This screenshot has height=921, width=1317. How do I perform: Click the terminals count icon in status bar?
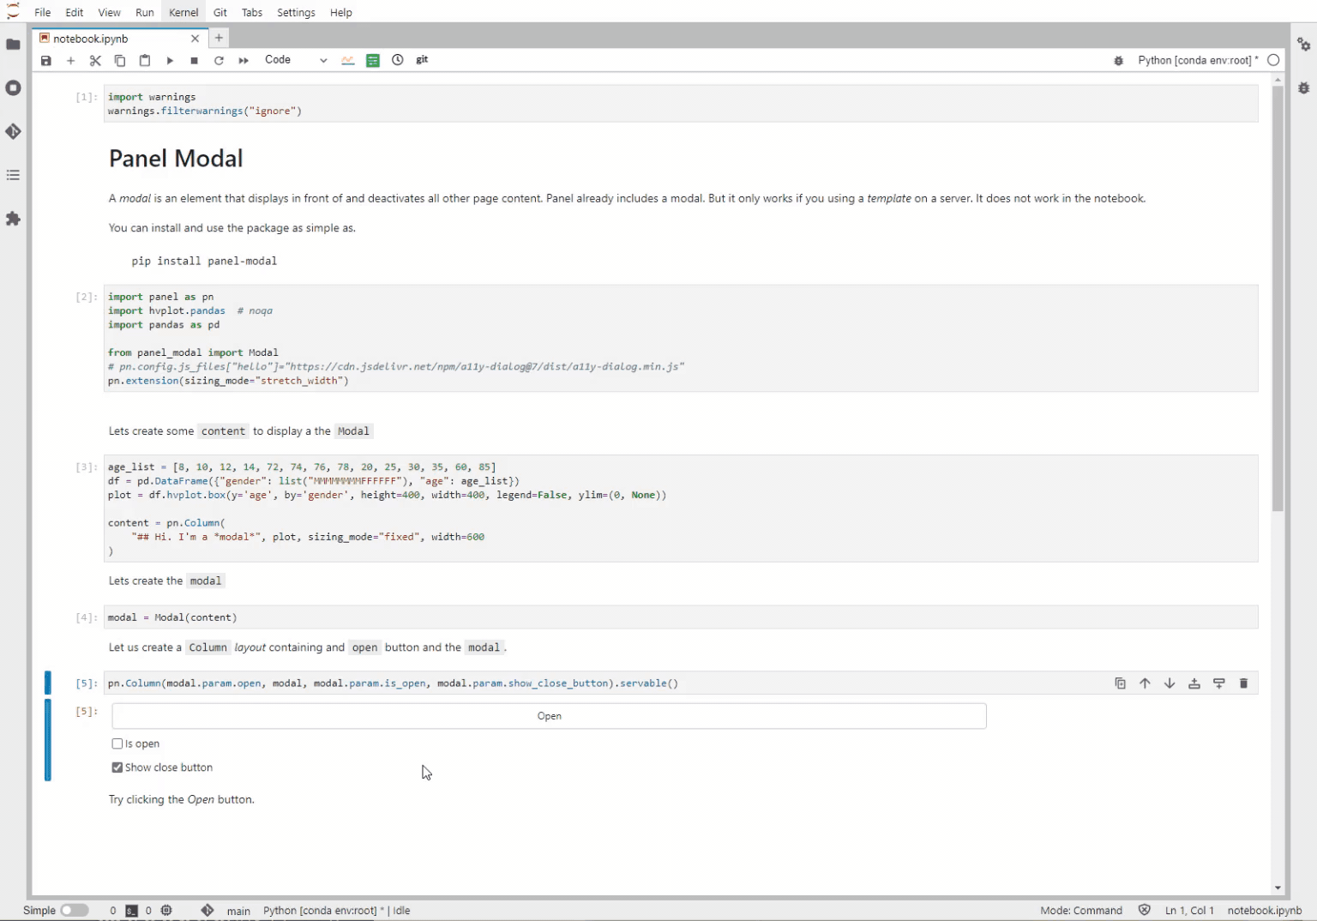[x=132, y=911]
